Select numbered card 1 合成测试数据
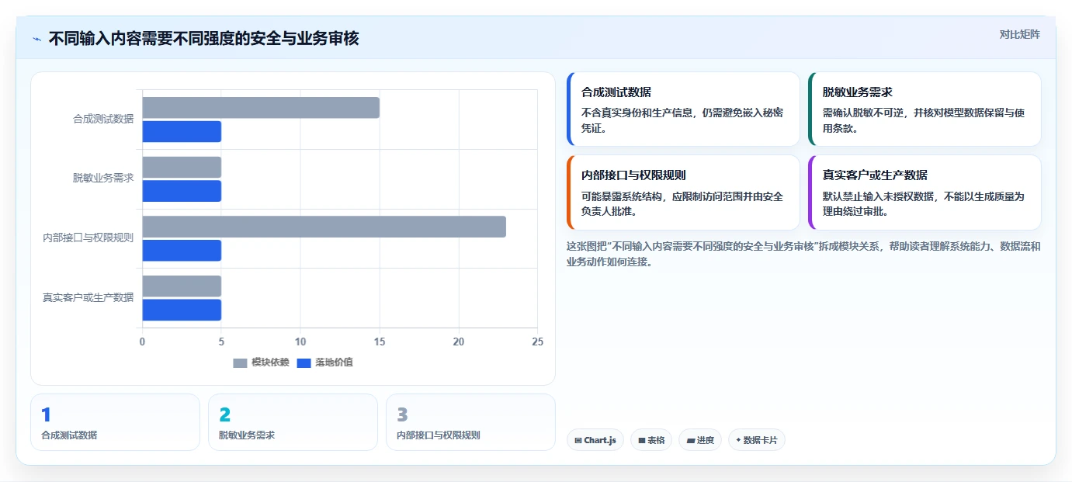 (x=115, y=422)
